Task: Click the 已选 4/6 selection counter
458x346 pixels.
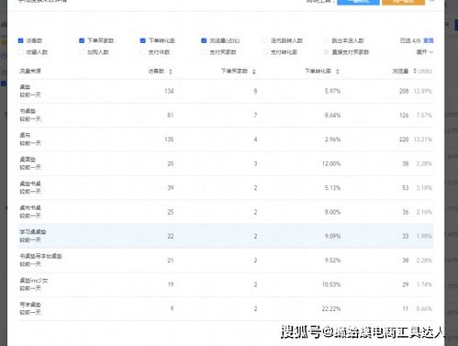Action: (410, 40)
